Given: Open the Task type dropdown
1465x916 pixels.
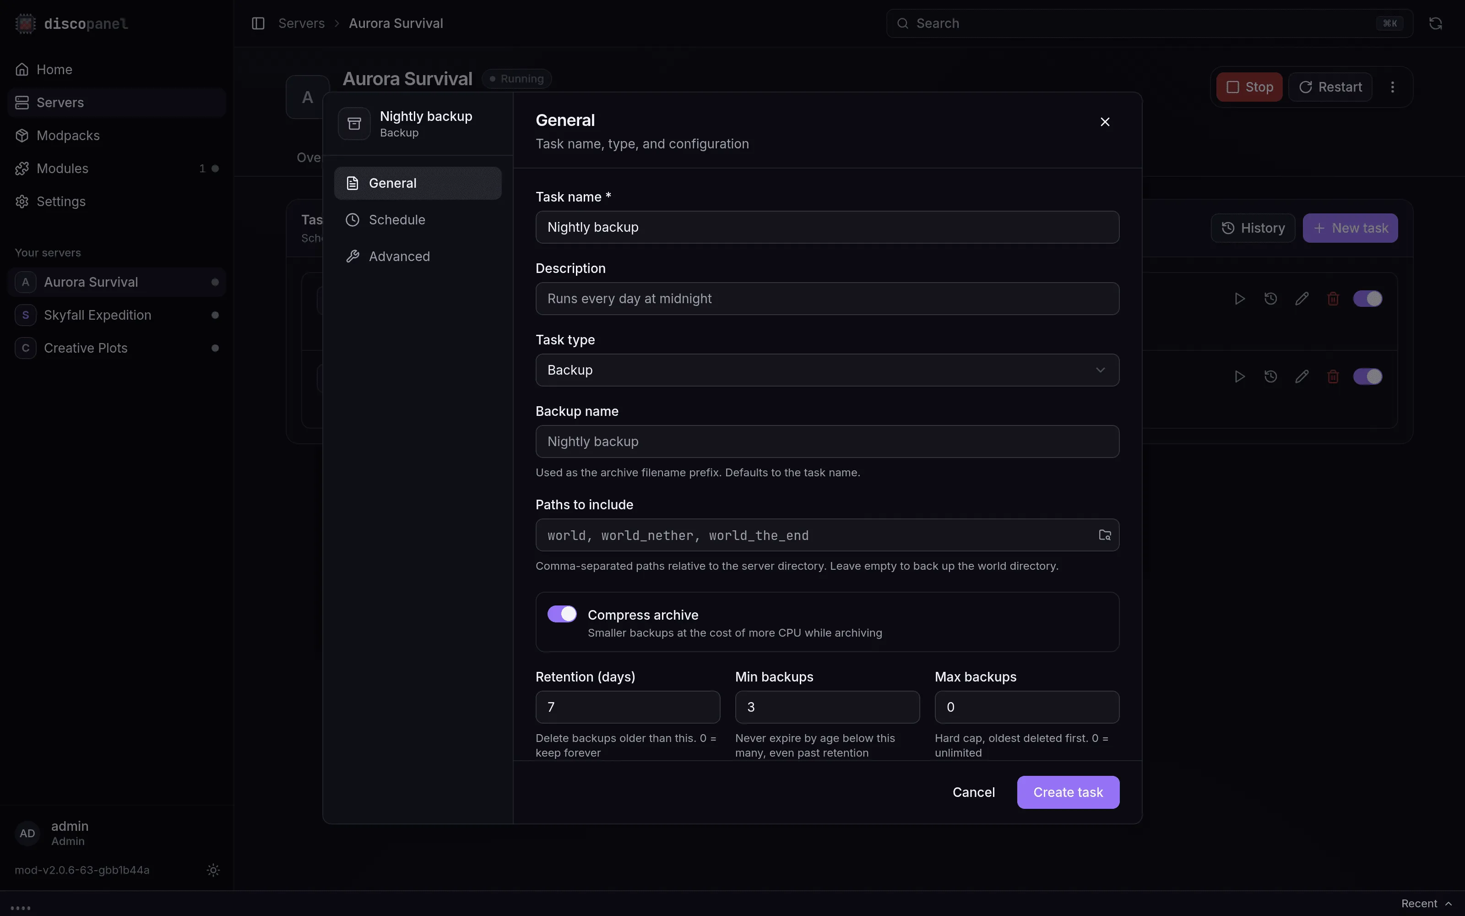Looking at the screenshot, I should coord(827,370).
